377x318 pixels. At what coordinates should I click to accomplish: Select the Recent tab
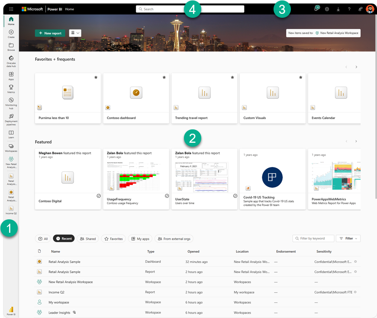click(x=64, y=238)
